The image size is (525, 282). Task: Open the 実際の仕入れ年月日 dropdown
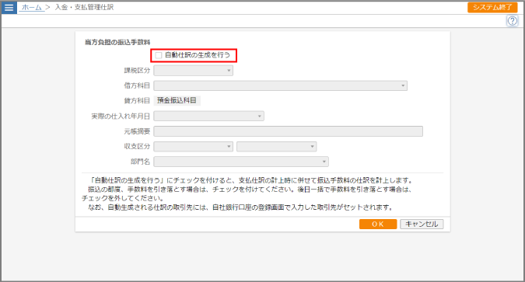(209, 116)
